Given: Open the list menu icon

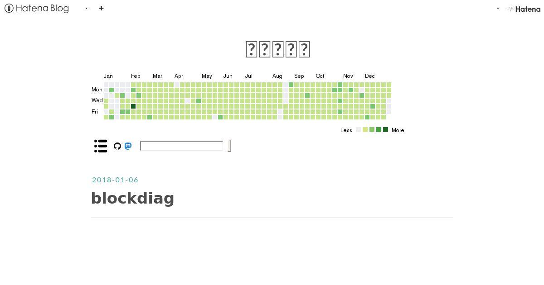Looking at the screenshot, I should [x=101, y=146].
